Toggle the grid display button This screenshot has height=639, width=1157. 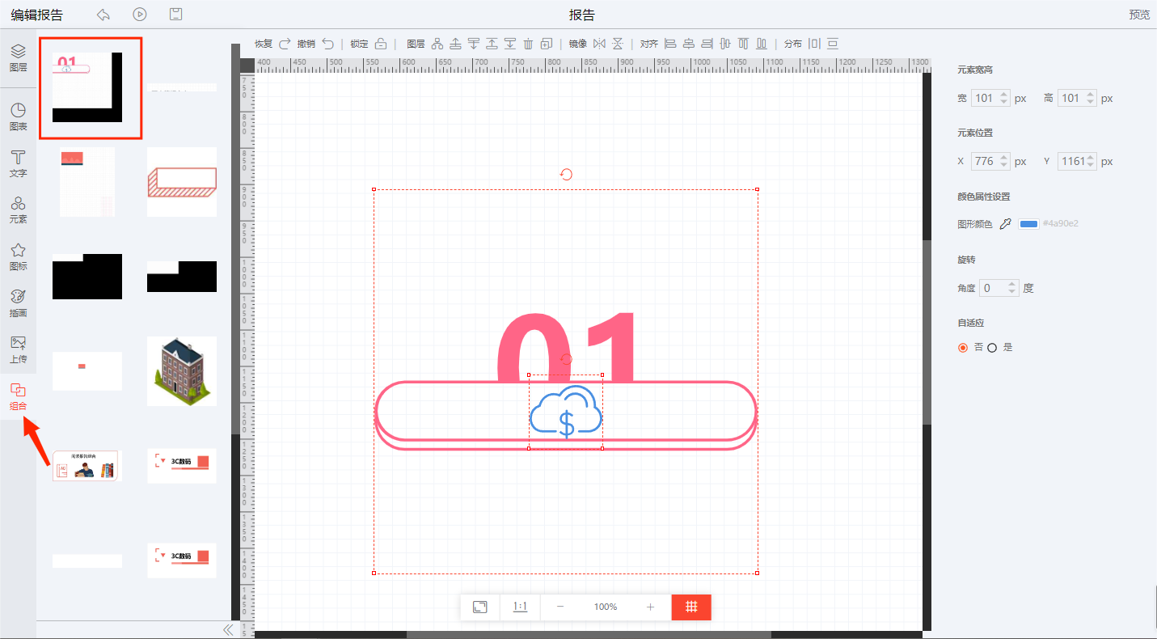click(691, 607)
